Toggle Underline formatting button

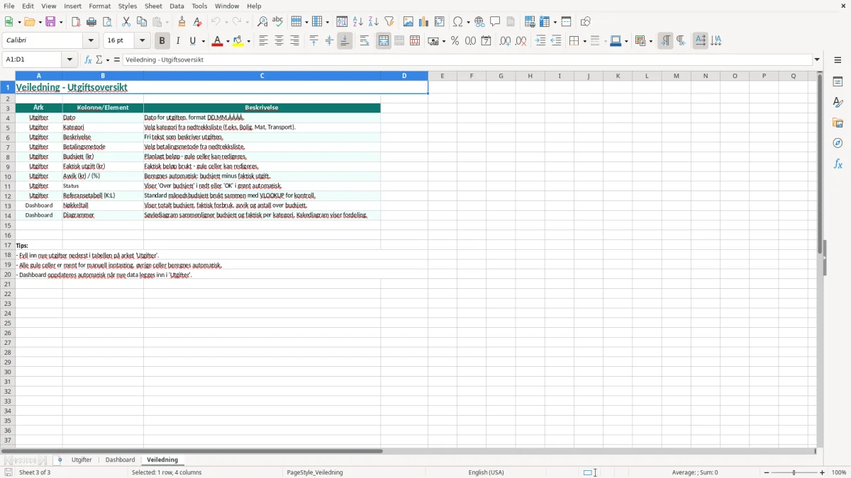[x=192, y=40]
